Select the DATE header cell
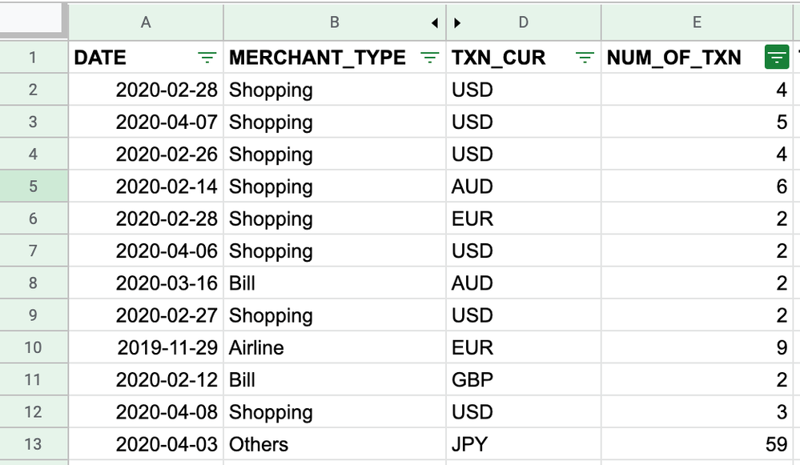The width and height of the screenshot is (800, 465). pyautogui.click(x=146, y=57)
